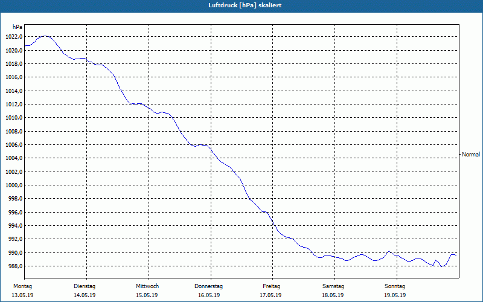Click the date 17.05.19
This screenshot has width=483, height=302.
click(x=270, y=295)
